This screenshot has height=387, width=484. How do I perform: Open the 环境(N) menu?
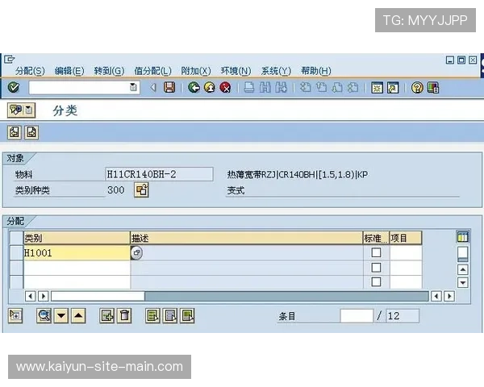click(236, 71)
